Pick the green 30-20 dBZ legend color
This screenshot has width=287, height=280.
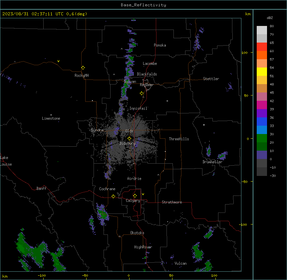(262, 138)
